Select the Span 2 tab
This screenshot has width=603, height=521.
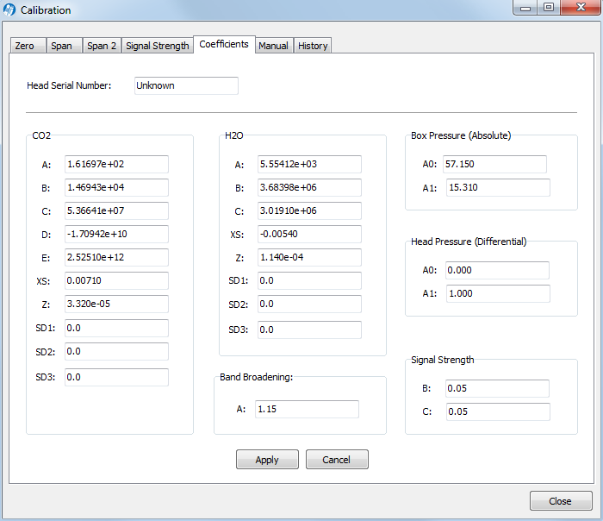pyautogui.click(x=102, y=46)
